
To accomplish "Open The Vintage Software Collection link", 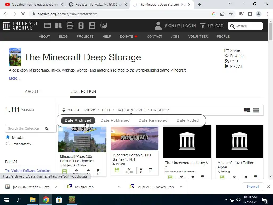I will (28, 171).
